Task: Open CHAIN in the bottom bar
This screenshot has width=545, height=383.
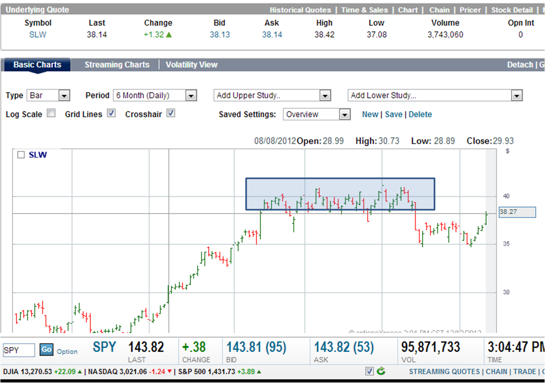Action: tap(496, 371)
